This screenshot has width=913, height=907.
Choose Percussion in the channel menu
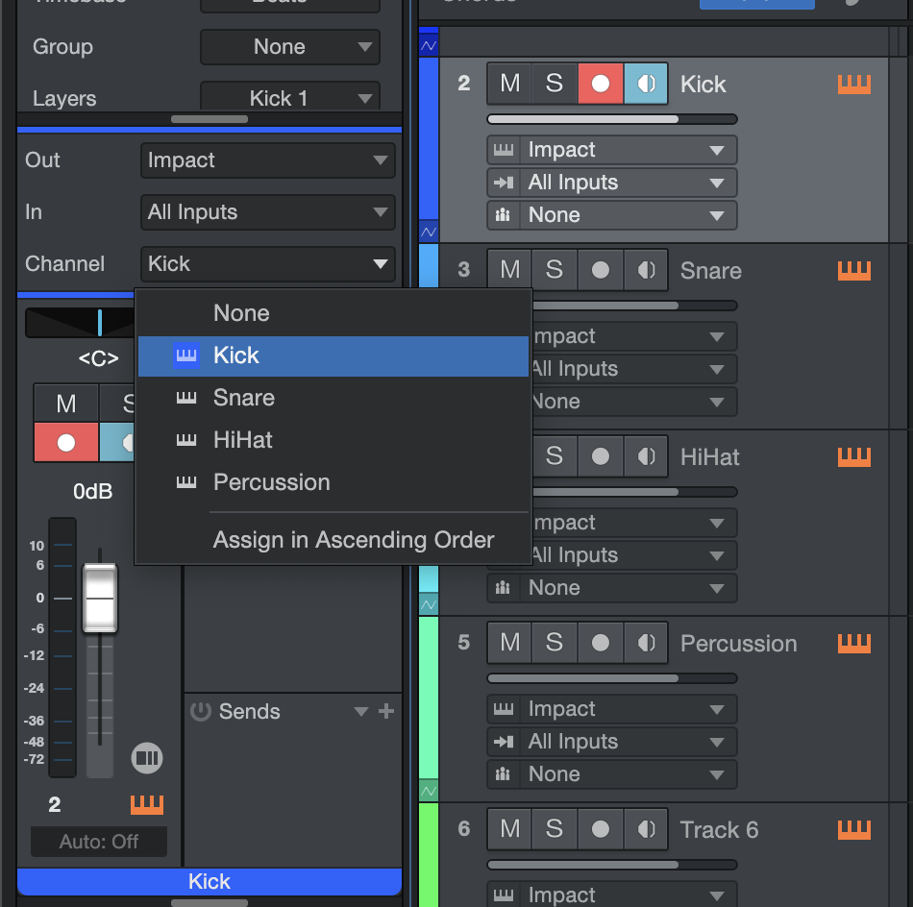coord(333,482)
